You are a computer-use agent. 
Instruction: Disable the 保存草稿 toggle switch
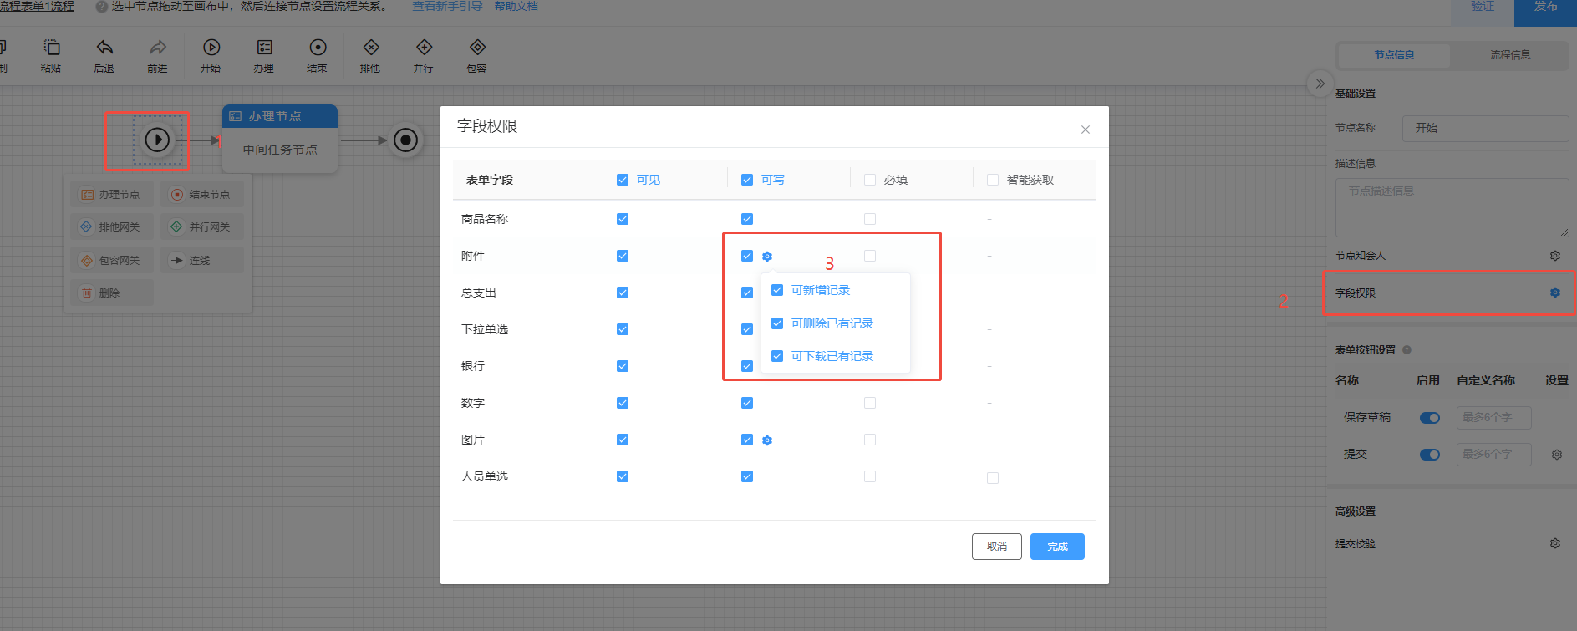[x=1430, y=418]
